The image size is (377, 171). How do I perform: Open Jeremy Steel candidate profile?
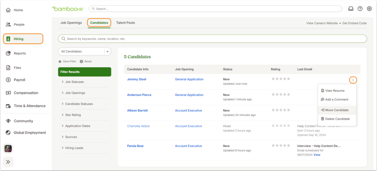(x=137, y=79)
